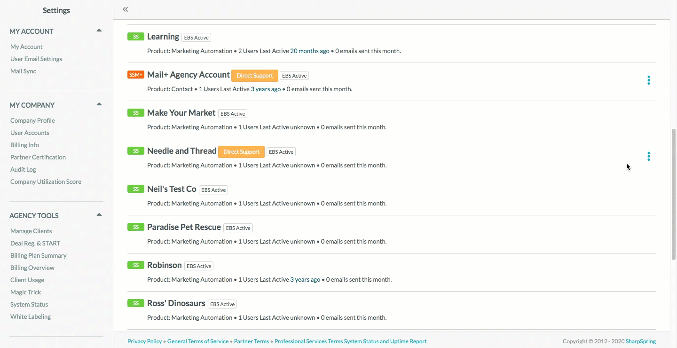Select the Needle and Thread client name
Viewport: 677px width, 348px height.
[182, 151]
